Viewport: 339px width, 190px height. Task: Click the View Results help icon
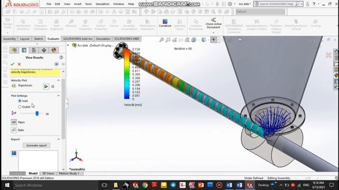tap(61, 58)
